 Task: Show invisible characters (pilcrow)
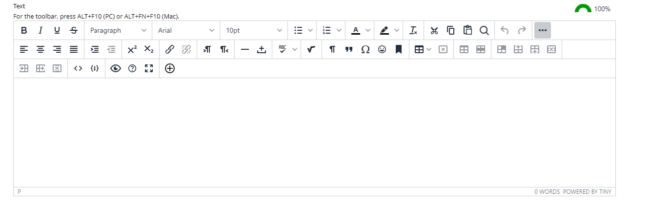[x=332, y=49]
